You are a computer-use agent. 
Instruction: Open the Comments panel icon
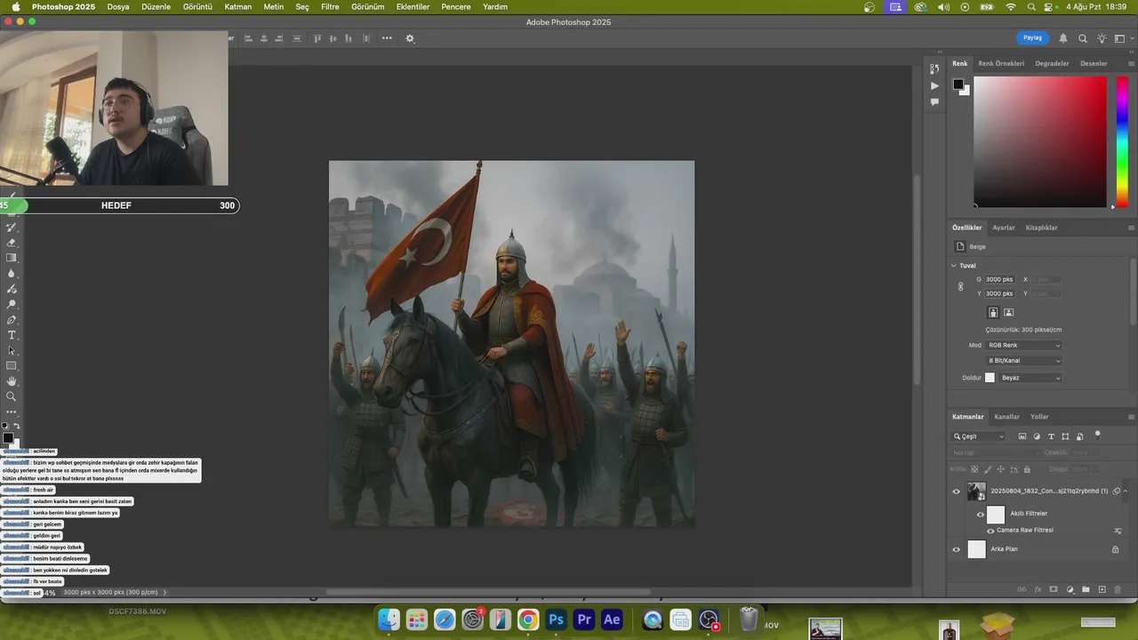tap(934, 102)
